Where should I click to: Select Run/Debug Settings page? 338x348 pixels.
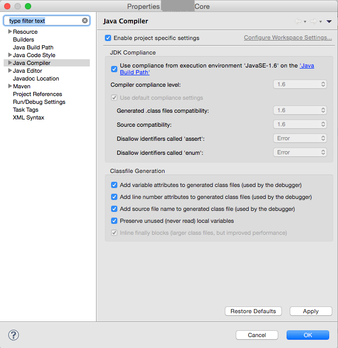click(x=39, y=102)
